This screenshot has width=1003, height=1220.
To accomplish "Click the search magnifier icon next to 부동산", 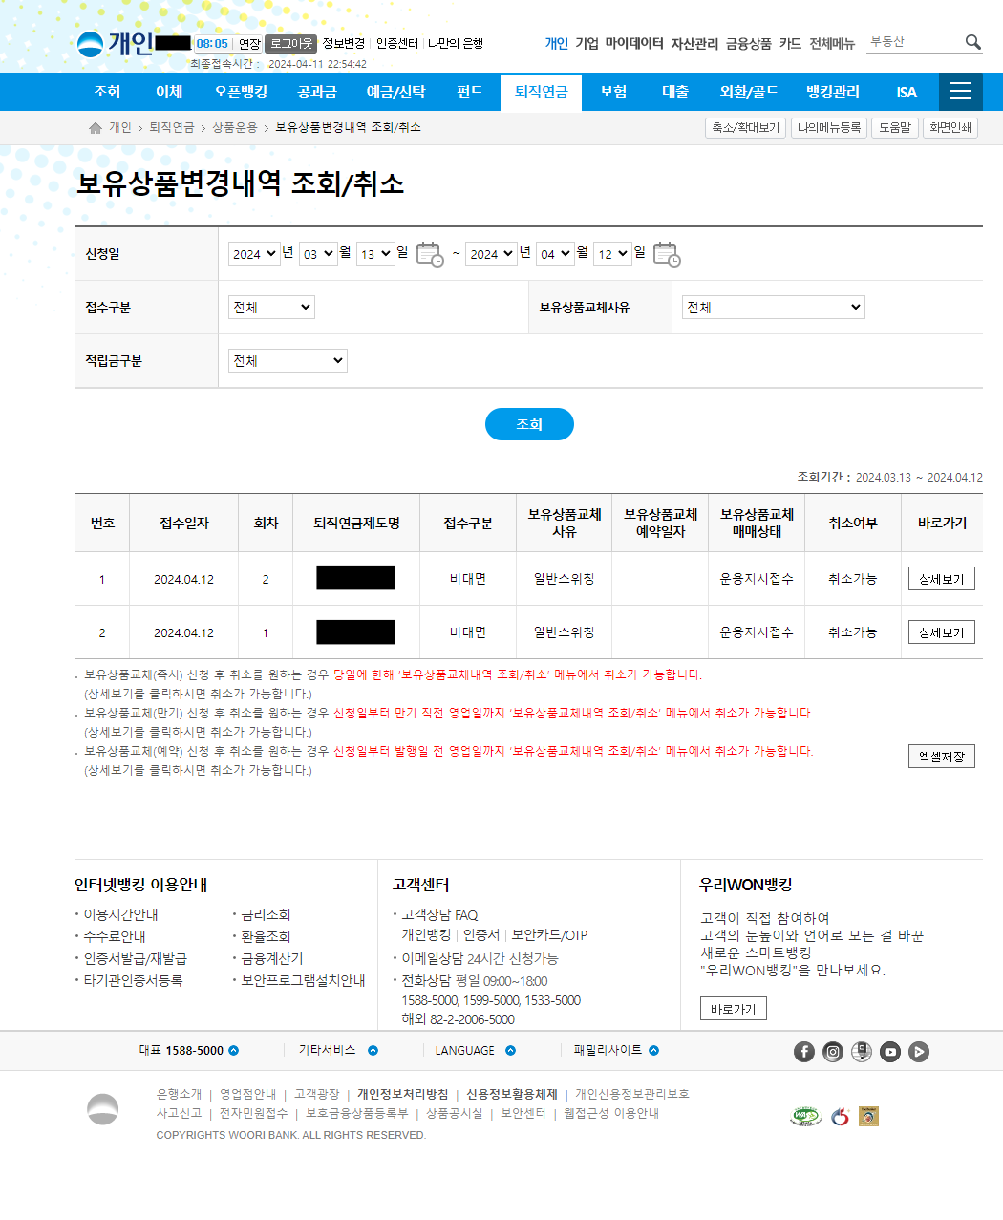I will pos(973,42).
